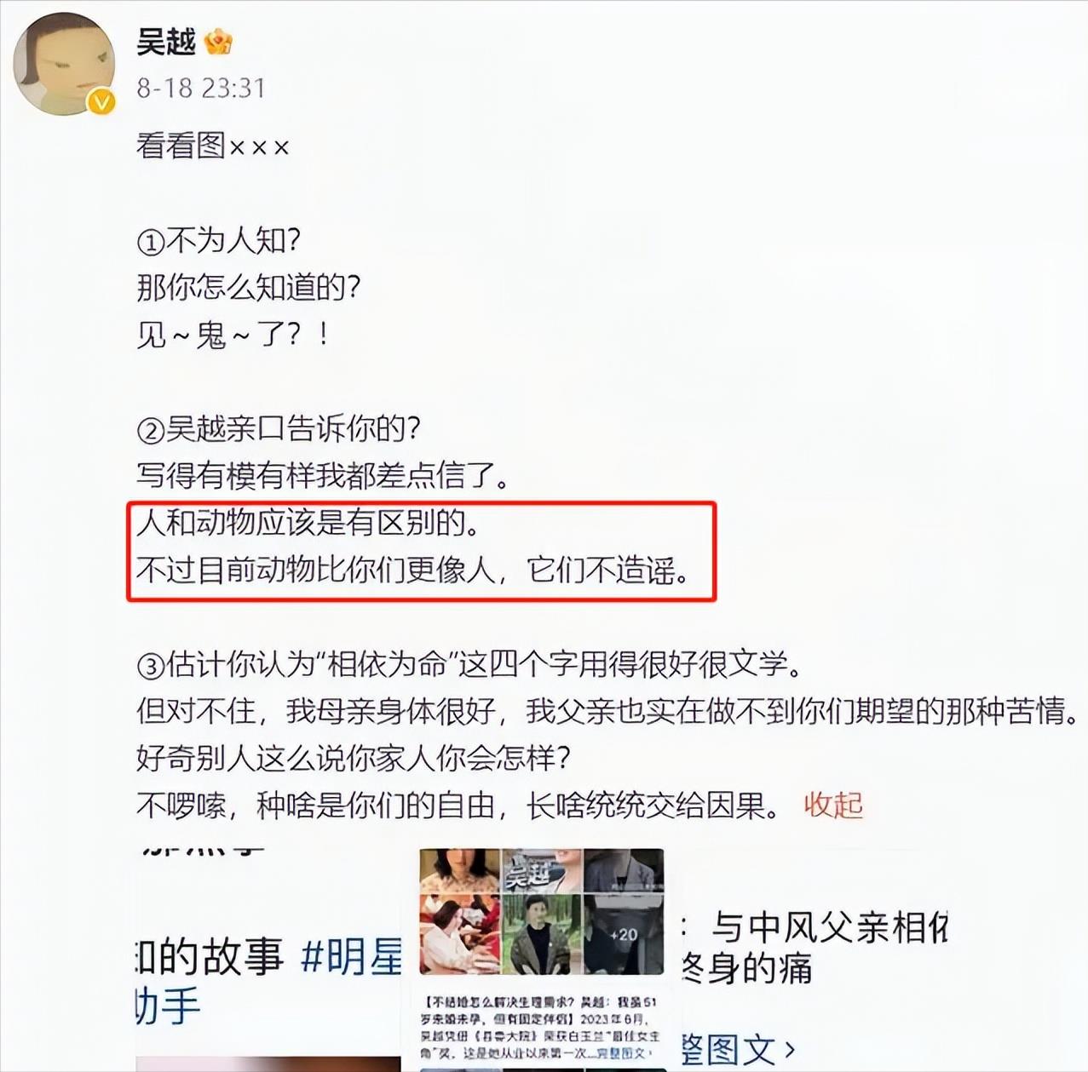The height and width of the screenshot is (1072, 1088).
Task: Open the poster's cartoon avatar
Action: 64,64
